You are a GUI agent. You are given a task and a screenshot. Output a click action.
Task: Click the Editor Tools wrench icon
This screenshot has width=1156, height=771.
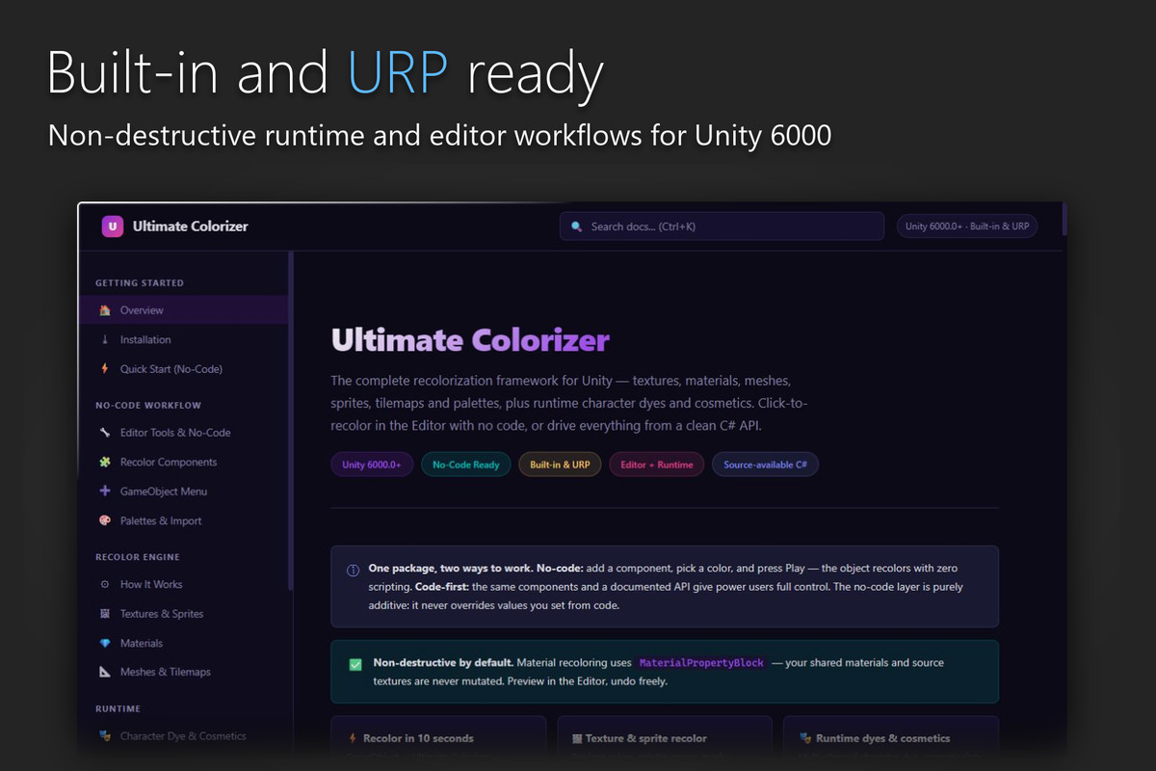105,433
